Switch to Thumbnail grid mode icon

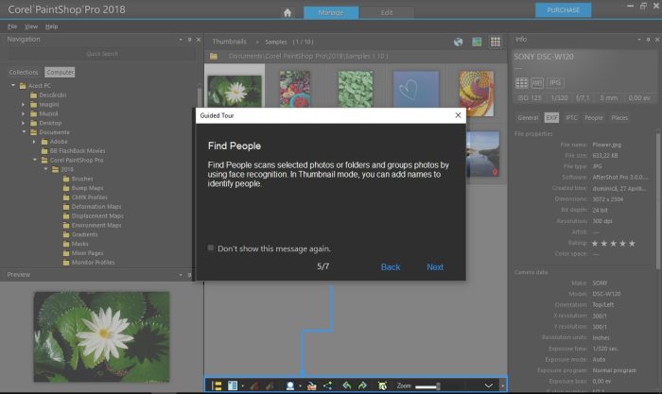(x=496, y=42)
